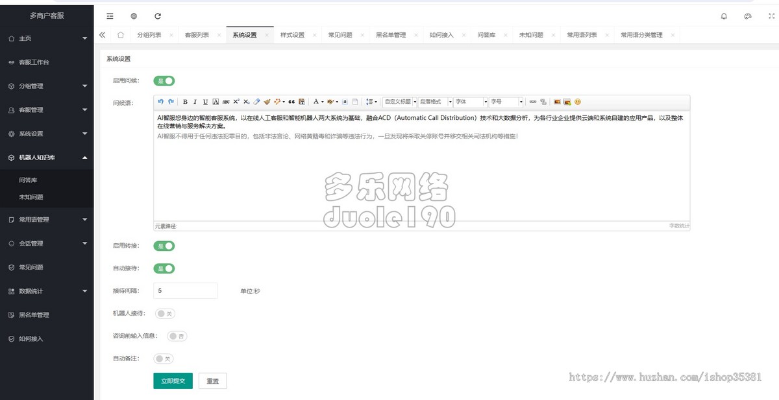Open the emoticon smiley picker
Image resolution: width=779 pixels, height=400 pixels.
[577, 102]
